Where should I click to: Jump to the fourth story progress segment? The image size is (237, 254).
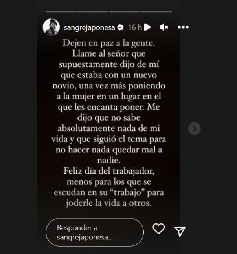(156, 12)
